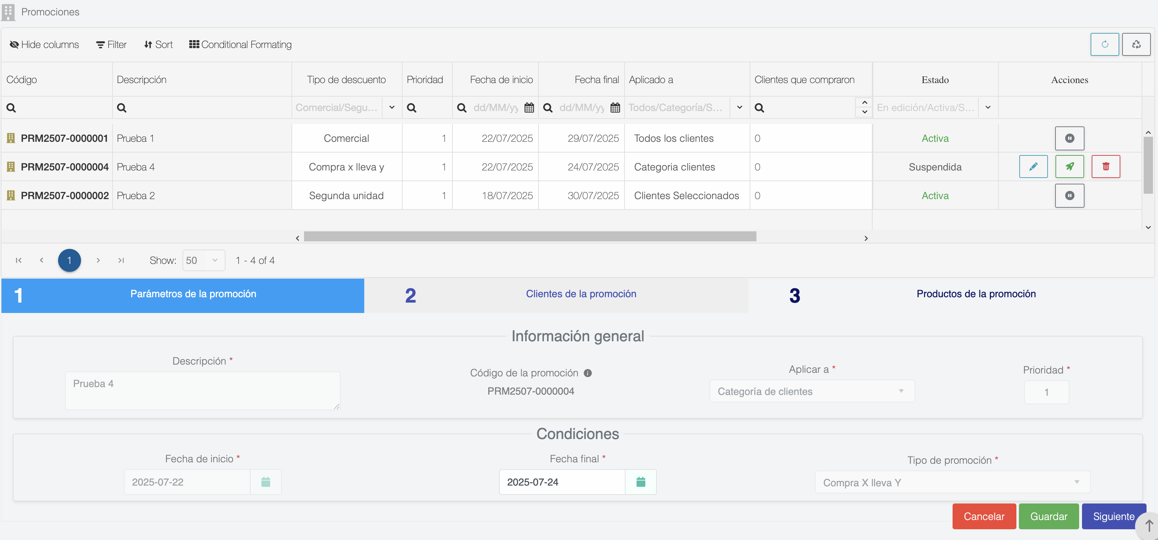Open Aplicar a dropdown
1158x540 pixels.
click(x=812, y=391)
